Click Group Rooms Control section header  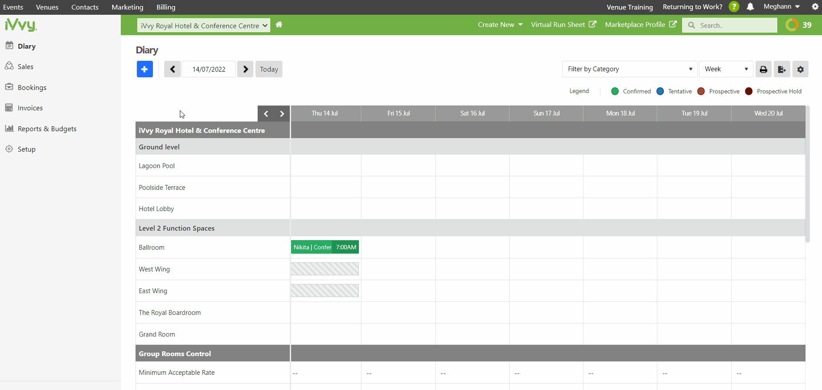[175, 354]
